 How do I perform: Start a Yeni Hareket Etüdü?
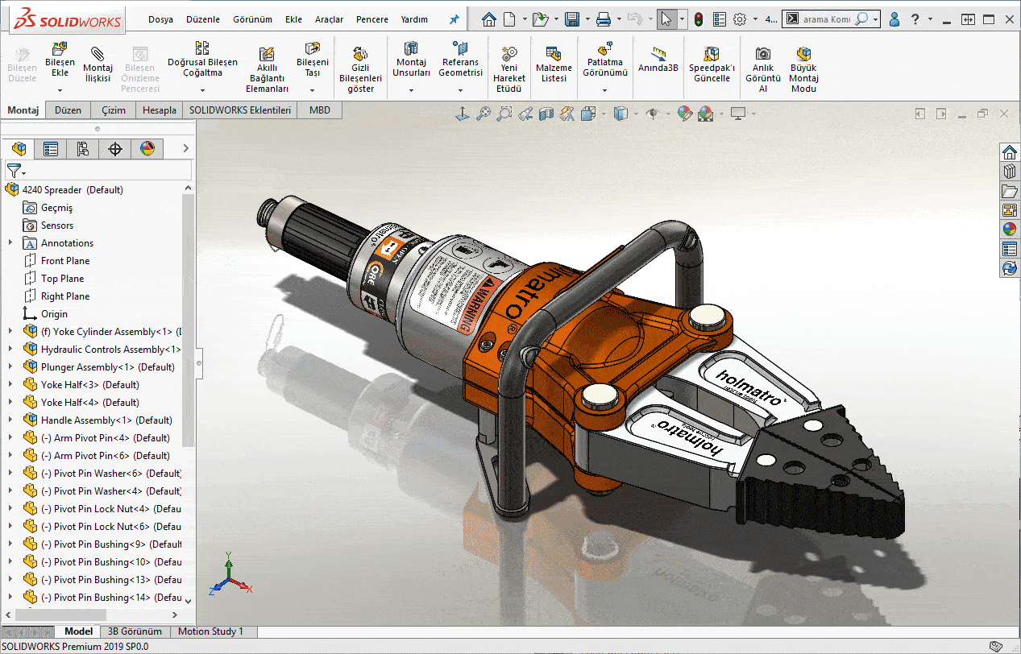pos(509,68)
